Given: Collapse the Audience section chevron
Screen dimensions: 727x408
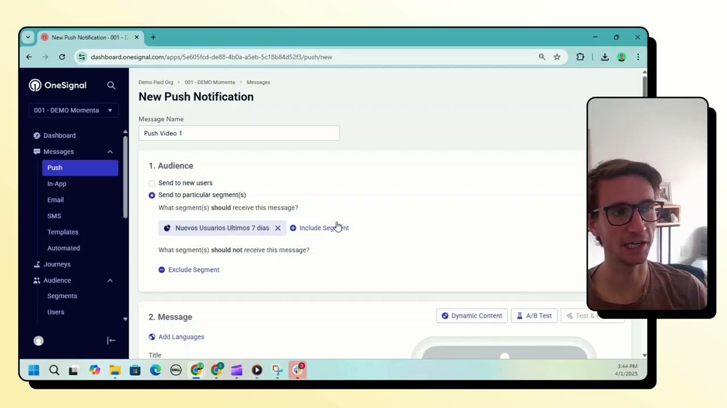Looking at the screenshot, I should [x=110, y=280].
